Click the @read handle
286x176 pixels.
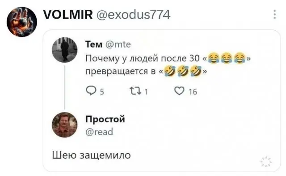(99, 132)
